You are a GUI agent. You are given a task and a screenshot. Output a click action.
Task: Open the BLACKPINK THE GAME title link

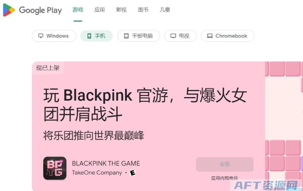106,163
